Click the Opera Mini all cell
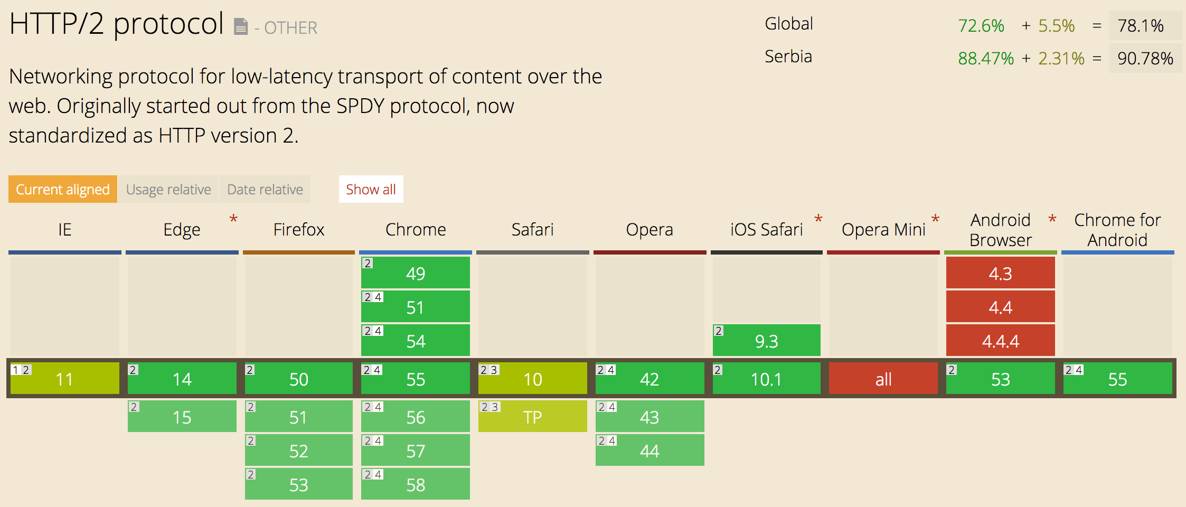1186x507 pixels. click(883, 378)
